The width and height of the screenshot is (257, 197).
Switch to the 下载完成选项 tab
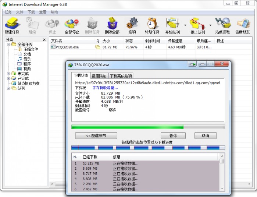[x=121, y=76]
